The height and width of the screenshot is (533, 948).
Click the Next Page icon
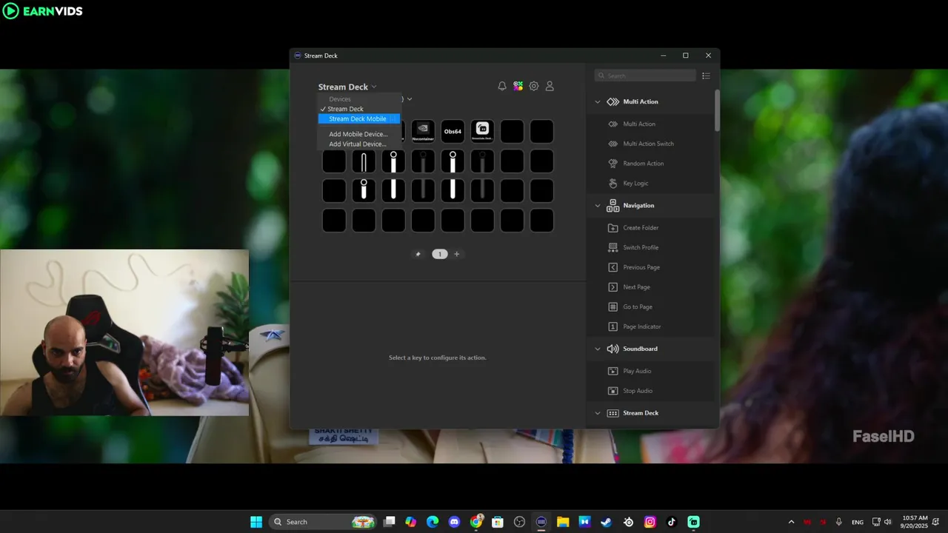coord(612,287)
